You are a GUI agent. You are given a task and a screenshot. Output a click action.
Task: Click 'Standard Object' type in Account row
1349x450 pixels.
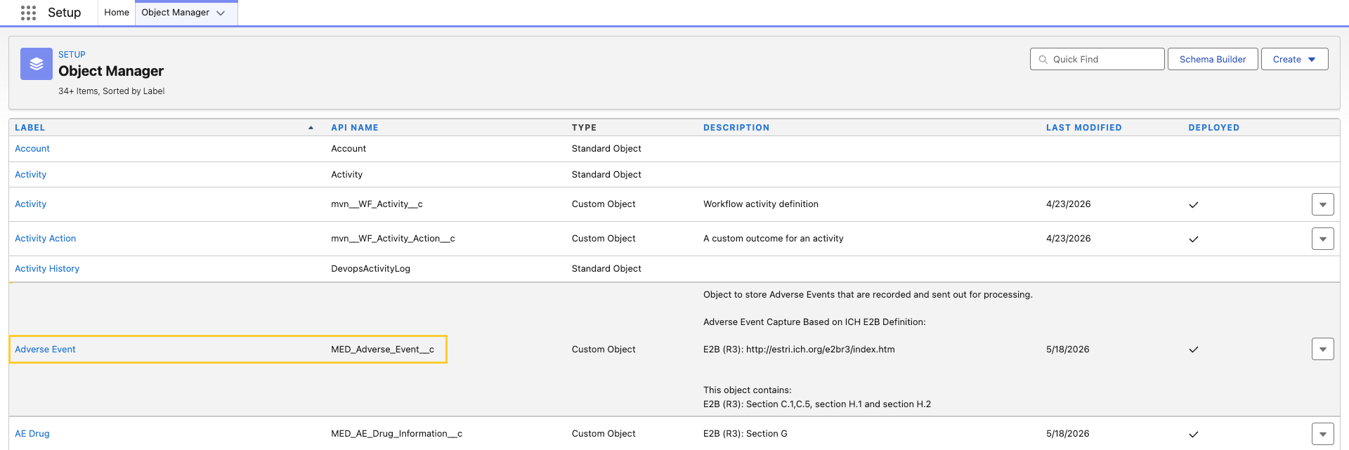coord(606,149)
